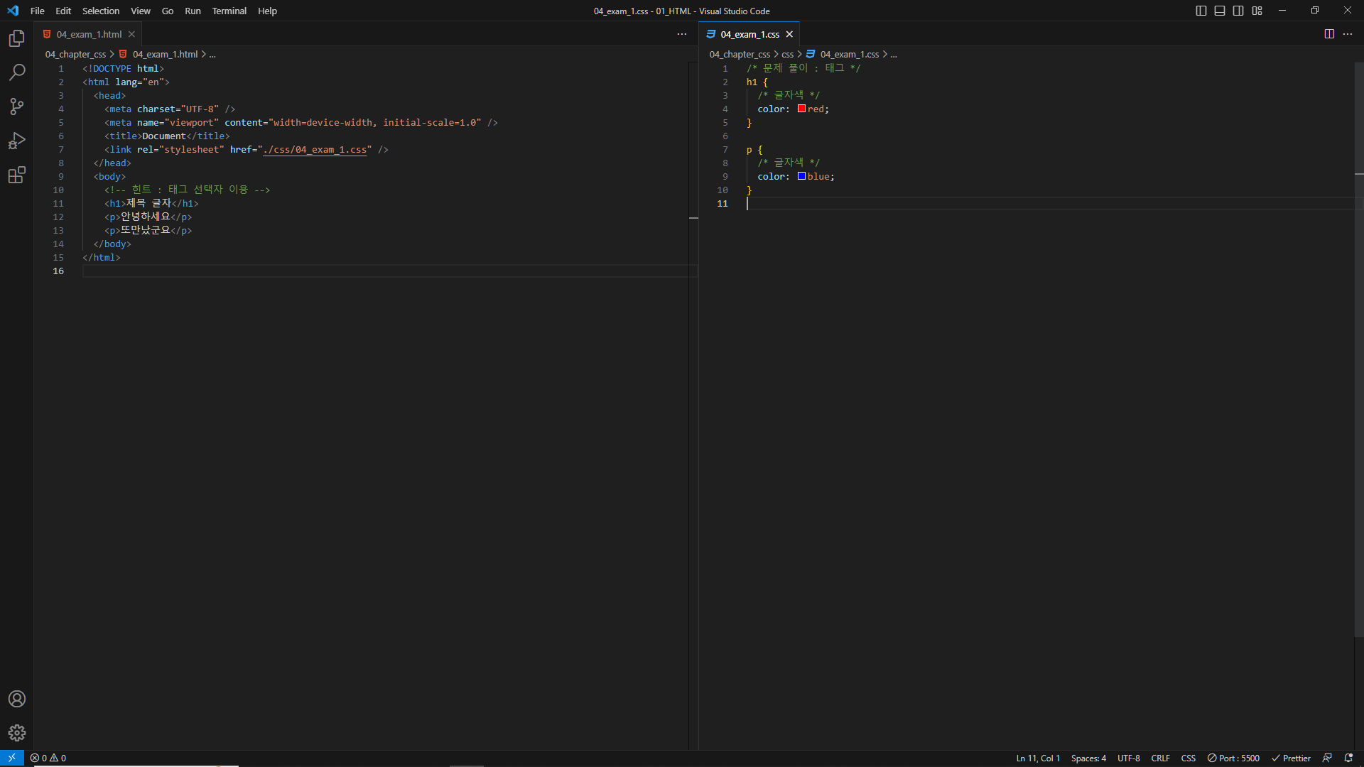Open the Terminal menu
Viewport: 1364px width, 767px height.
tap(229, 11)
